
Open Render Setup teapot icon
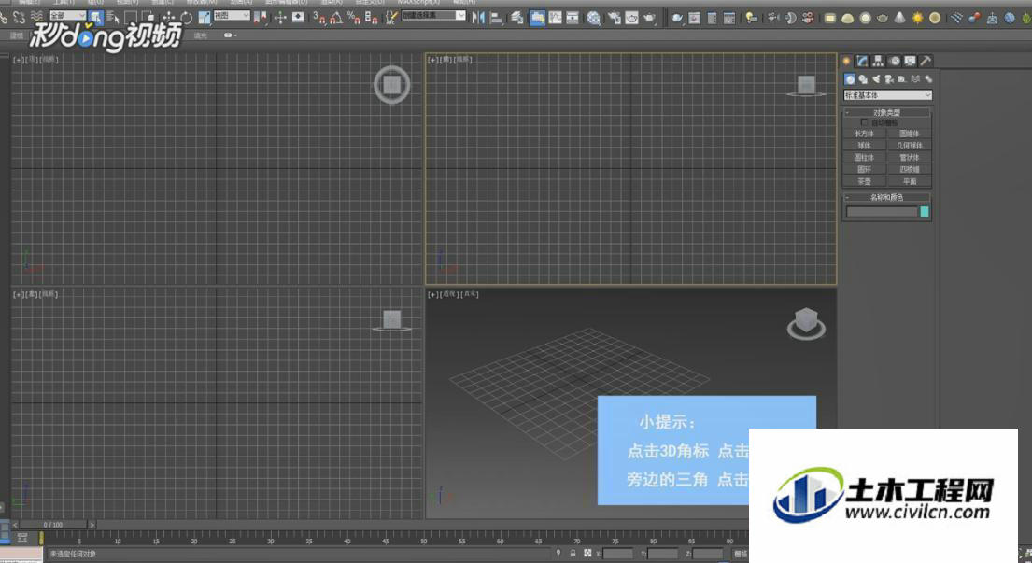coord(615,18)
